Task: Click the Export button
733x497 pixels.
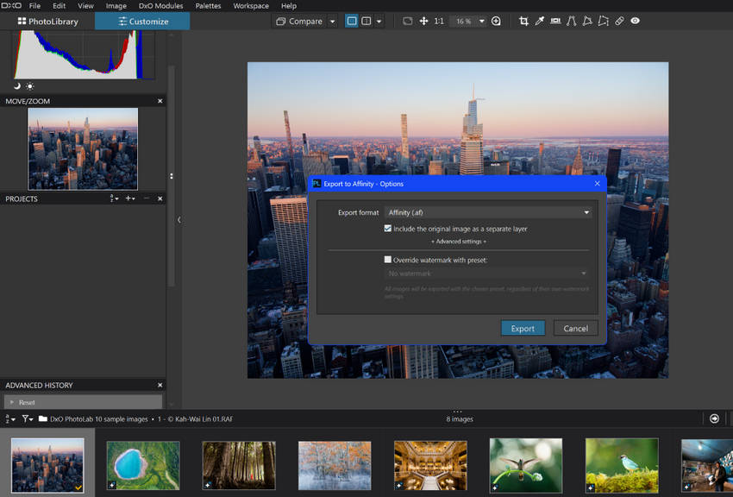Action: [523, 328]
